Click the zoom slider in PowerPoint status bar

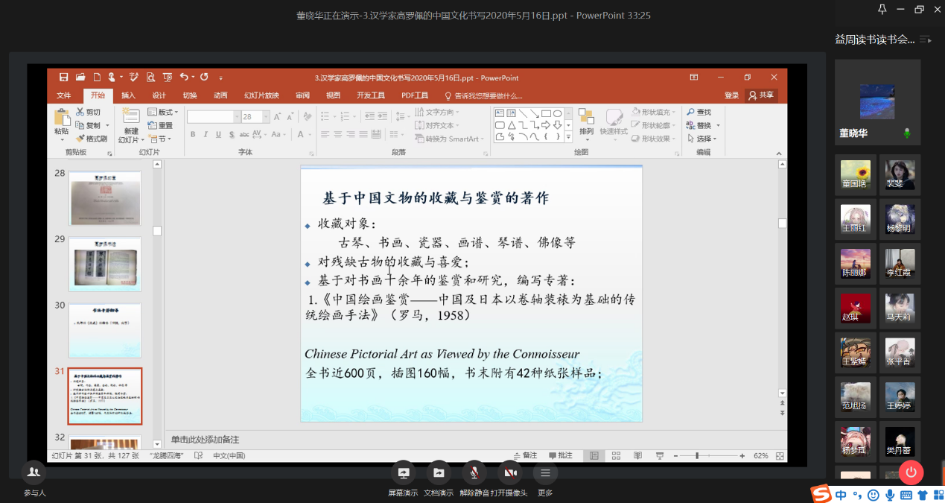click(x=698, y=455)
